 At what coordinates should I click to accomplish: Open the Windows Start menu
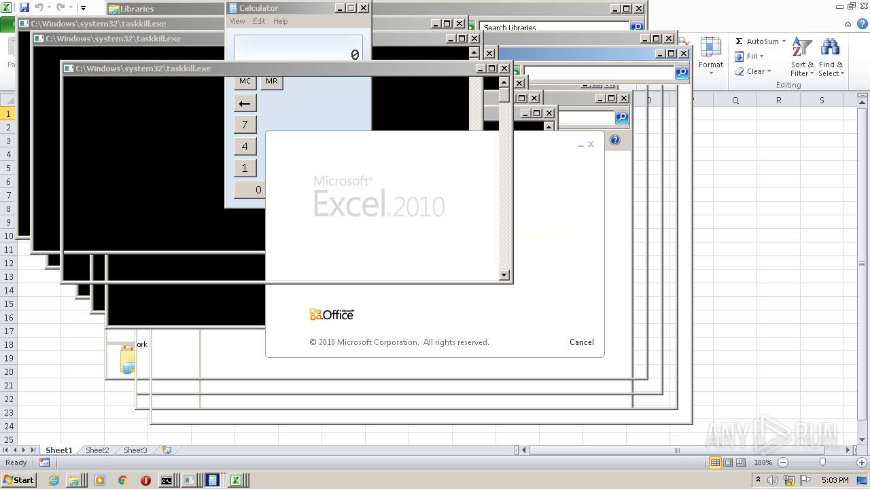[18, 479]
